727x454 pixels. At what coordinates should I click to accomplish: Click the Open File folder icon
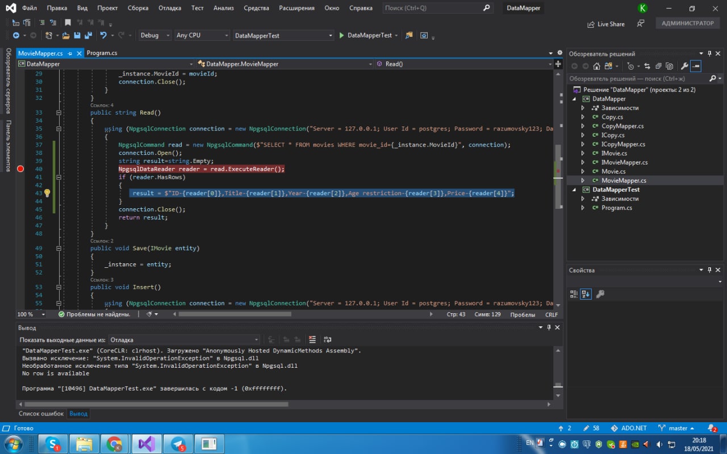point(66,35)
